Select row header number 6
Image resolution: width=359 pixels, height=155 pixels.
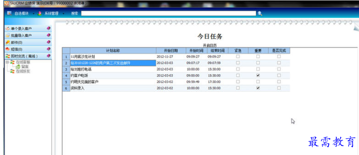click(66, 88)
